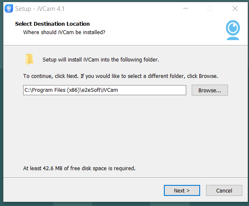Click the yellow folder icon

pyautogui.click(x=29, y=59)
